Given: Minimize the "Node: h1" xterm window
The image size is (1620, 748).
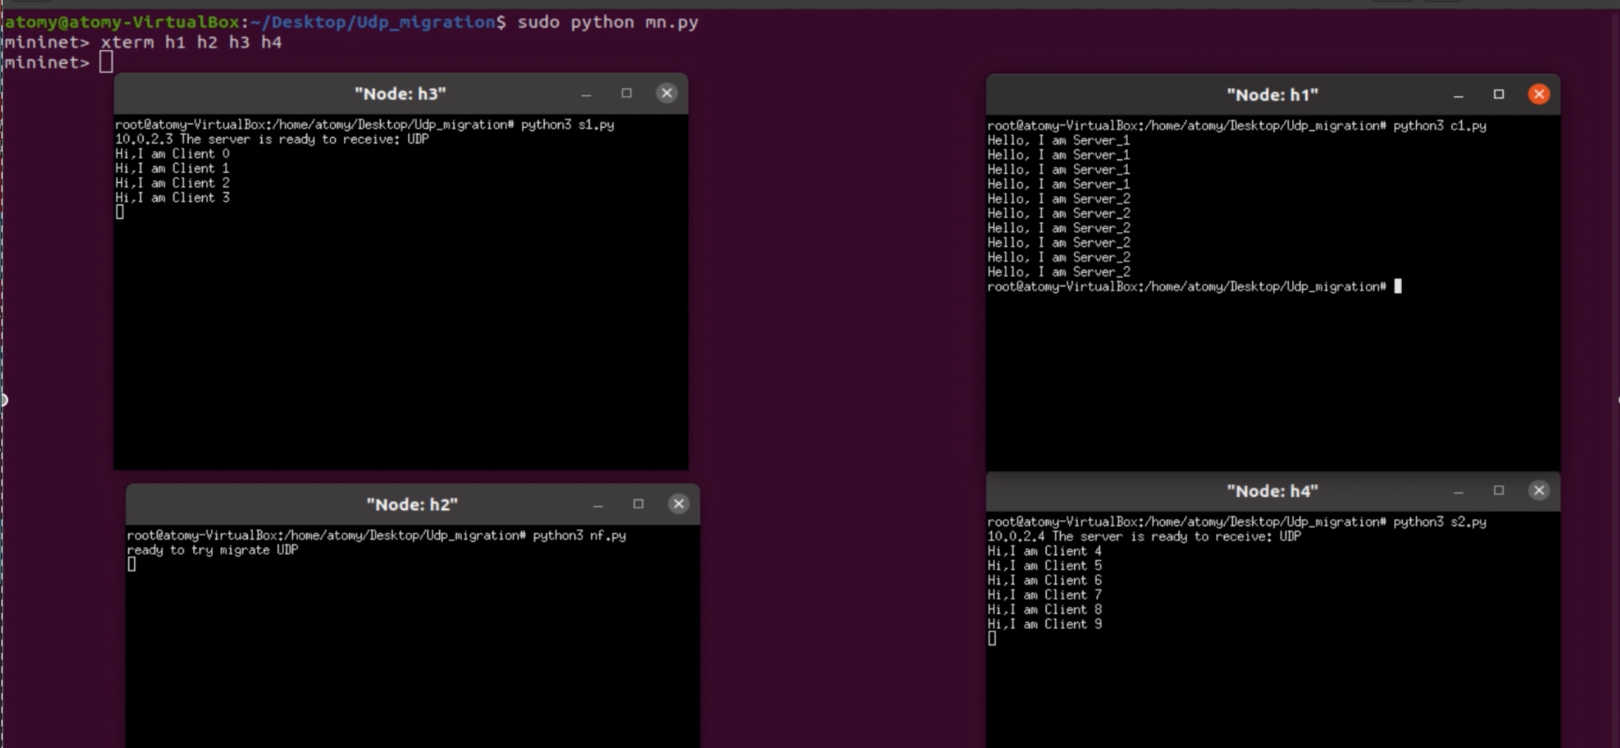Looking at the screenshot, I should (x=1458, y=94).
